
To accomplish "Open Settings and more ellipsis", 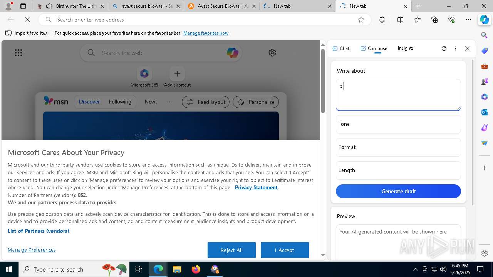I will pos(468,20).
